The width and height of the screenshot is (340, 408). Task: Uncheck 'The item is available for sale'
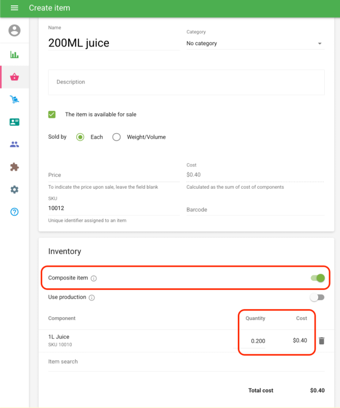pyautogui.click(x=52, y=114)
